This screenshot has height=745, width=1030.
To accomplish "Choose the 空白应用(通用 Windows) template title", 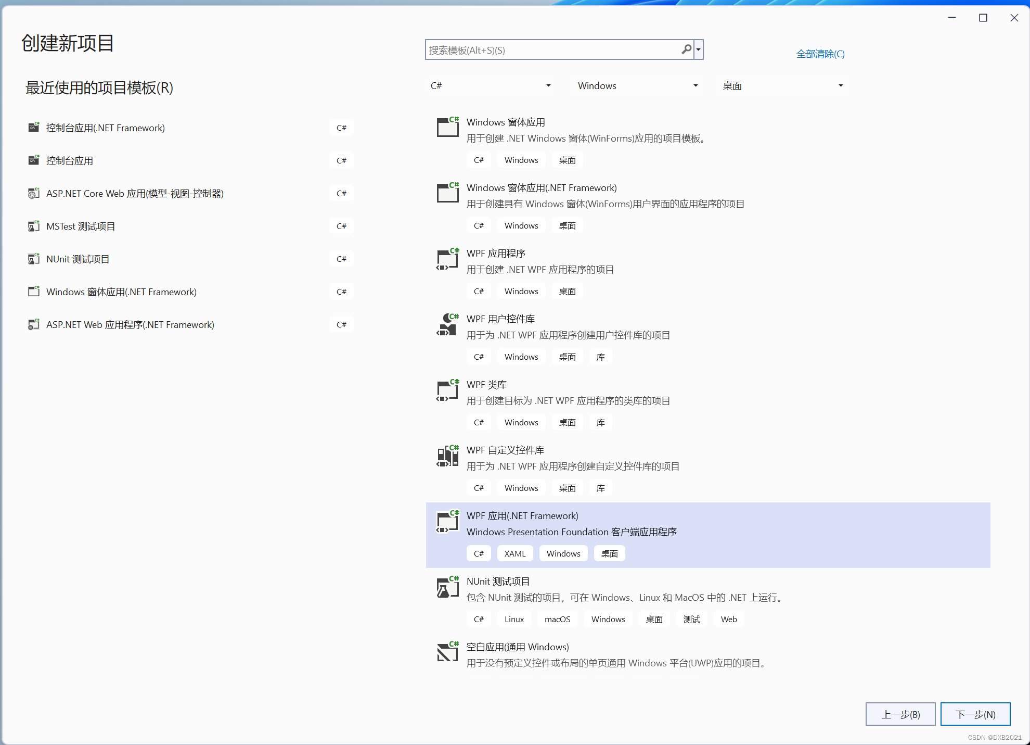I will click(x=518, y=647).
